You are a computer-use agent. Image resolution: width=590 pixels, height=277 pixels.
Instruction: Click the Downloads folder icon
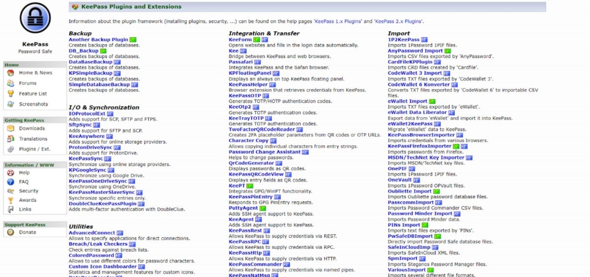(11, 129)
